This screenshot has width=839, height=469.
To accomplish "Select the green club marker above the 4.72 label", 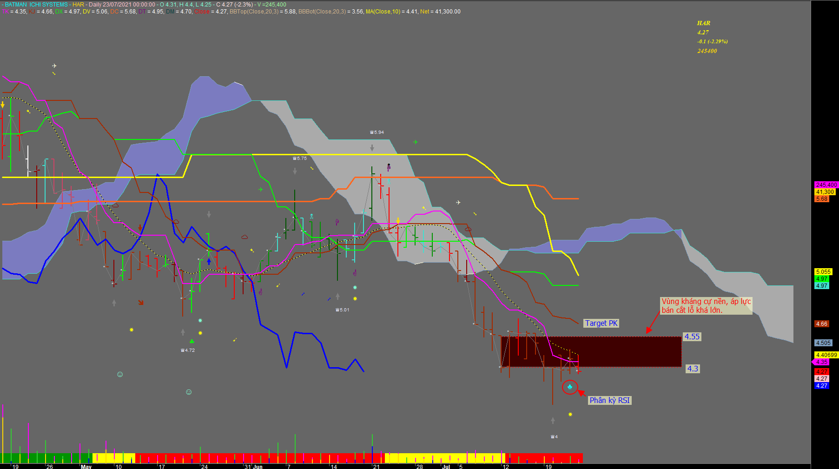I will click(x=192, y=342).
